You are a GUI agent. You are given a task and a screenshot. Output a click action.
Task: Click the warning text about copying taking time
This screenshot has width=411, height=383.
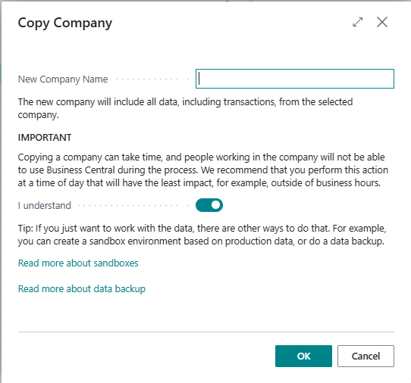[203, 170]
